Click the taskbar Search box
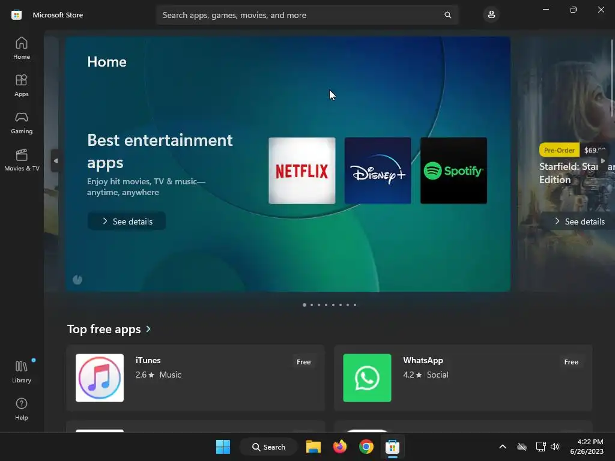 (268, 447)
